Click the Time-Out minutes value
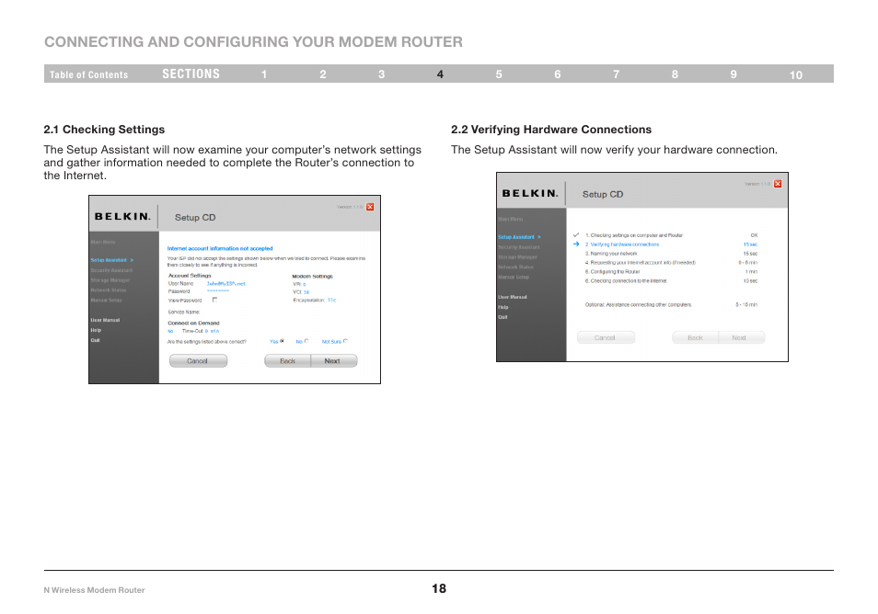 click(x=212, y=332)
